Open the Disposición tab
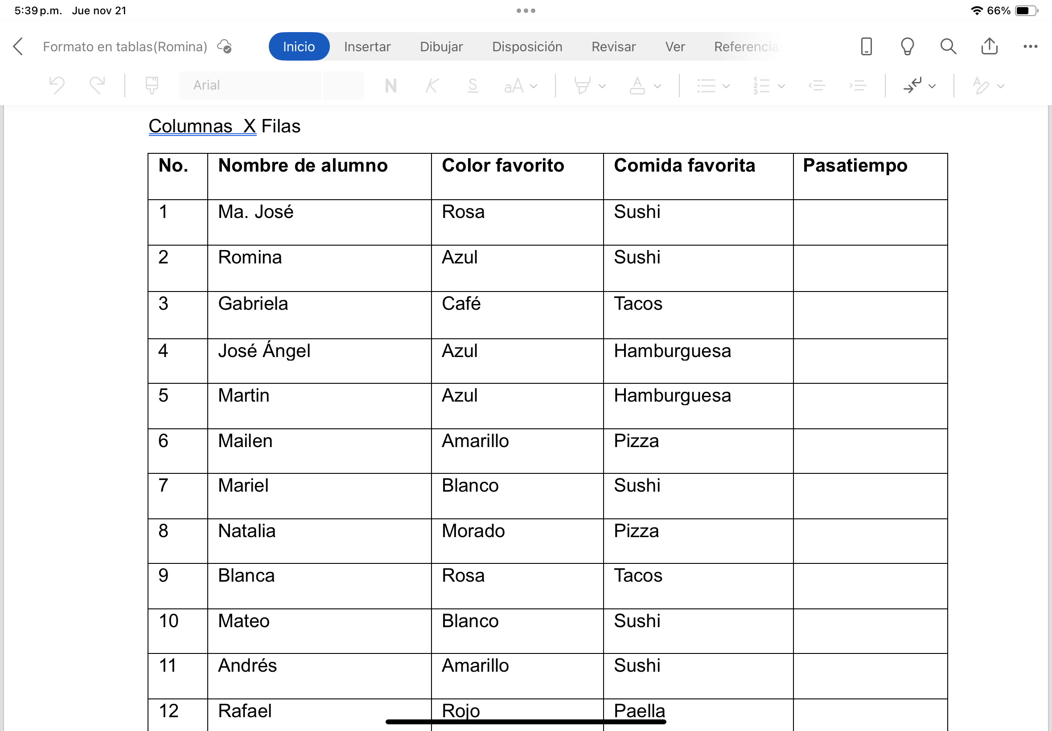 [527, 46]
